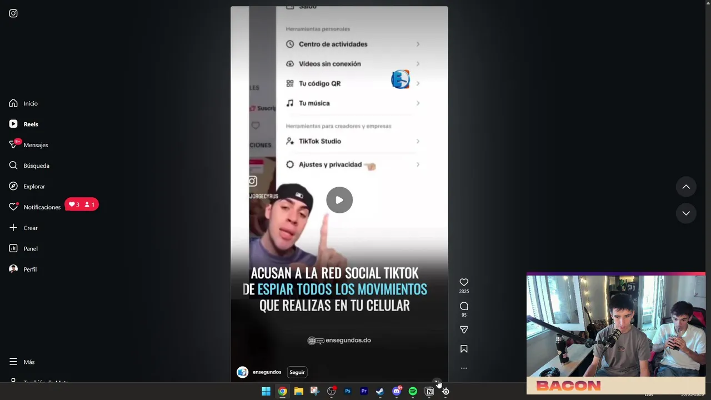
Task: Open OBS Studio from taskbar
Action: [x=332, y=391]
